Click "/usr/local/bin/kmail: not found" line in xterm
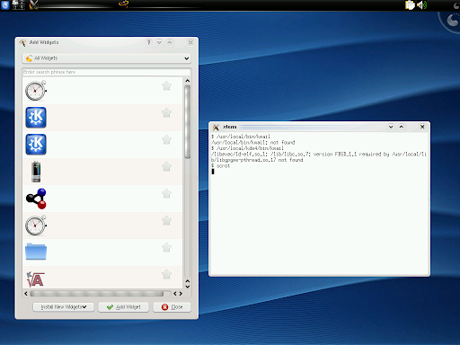The width and height of the screenshot is (460, 345). (x=253, y=143)
